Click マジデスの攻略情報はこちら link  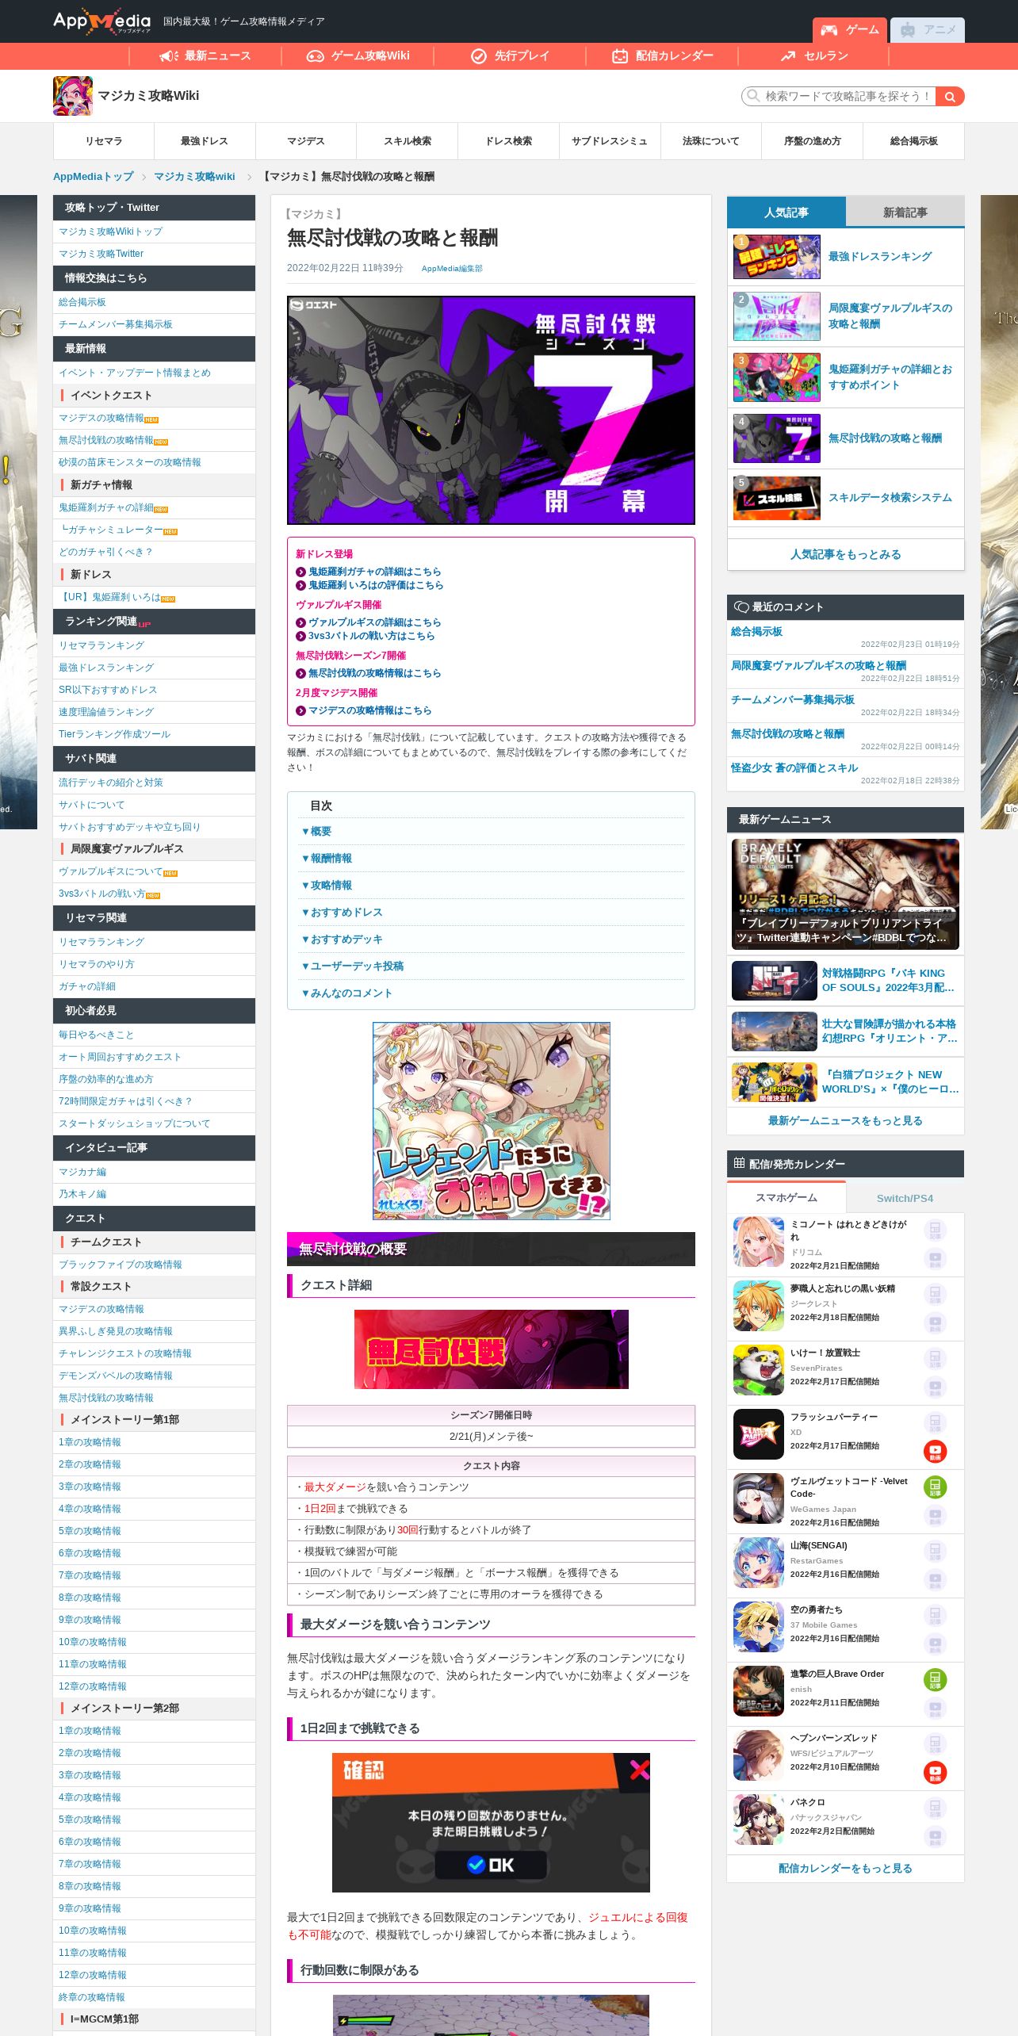(369, 710)
